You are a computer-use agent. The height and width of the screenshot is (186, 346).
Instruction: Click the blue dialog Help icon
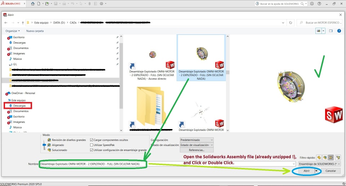[339, 31]
